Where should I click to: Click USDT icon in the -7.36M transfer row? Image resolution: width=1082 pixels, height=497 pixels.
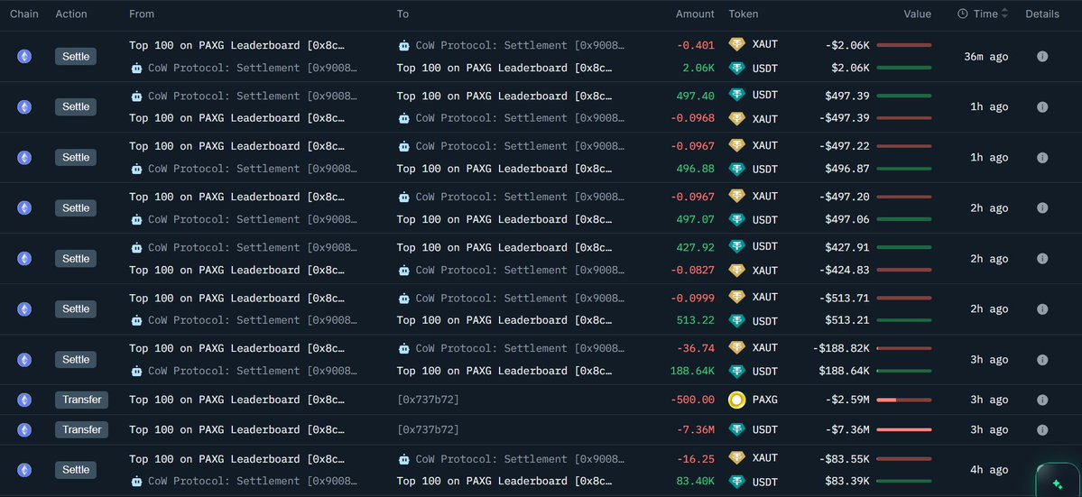tap(737, 430)
